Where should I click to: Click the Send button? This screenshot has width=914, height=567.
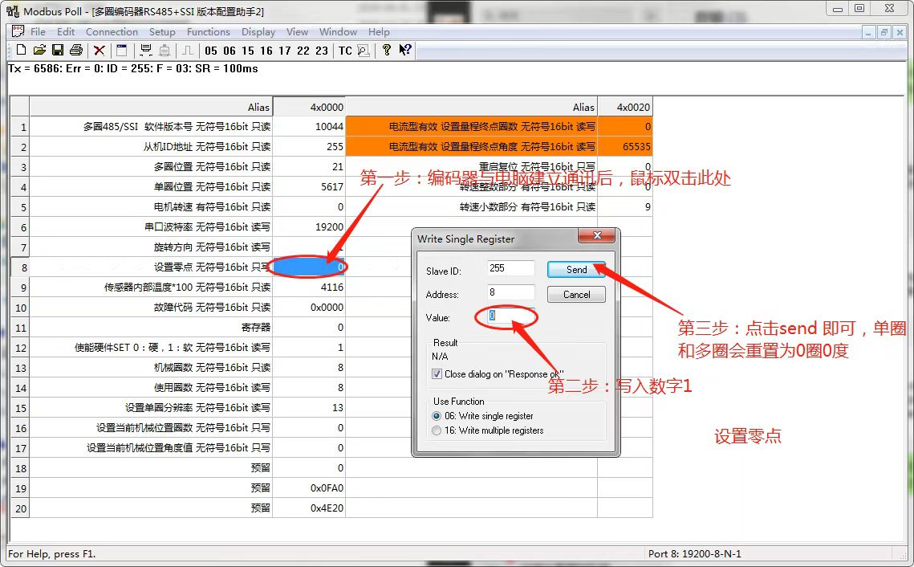(x=576, y=270)
